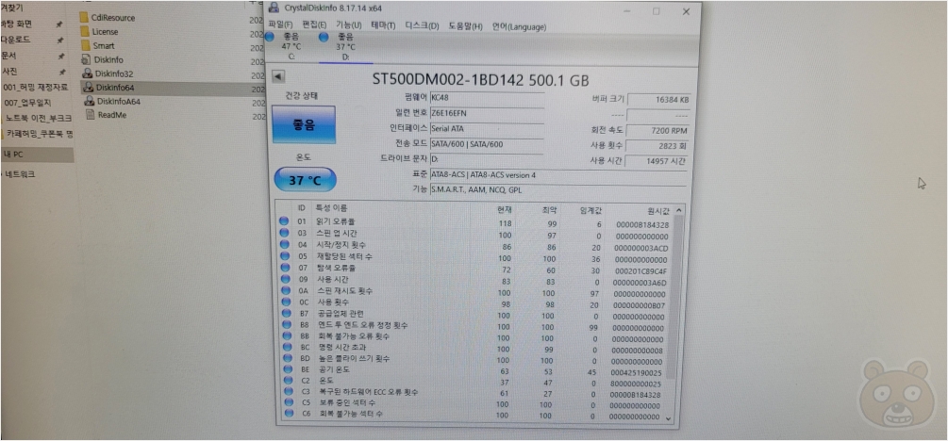Open the 디스크(D) menu
This screenshot has height=441, width=948.
click(x=422, y=26)
